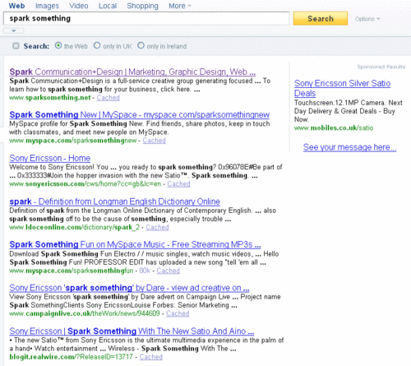
Task: Open Sony Ericsson - Home result
Action: pyautogui.click(x=50, y=158)
